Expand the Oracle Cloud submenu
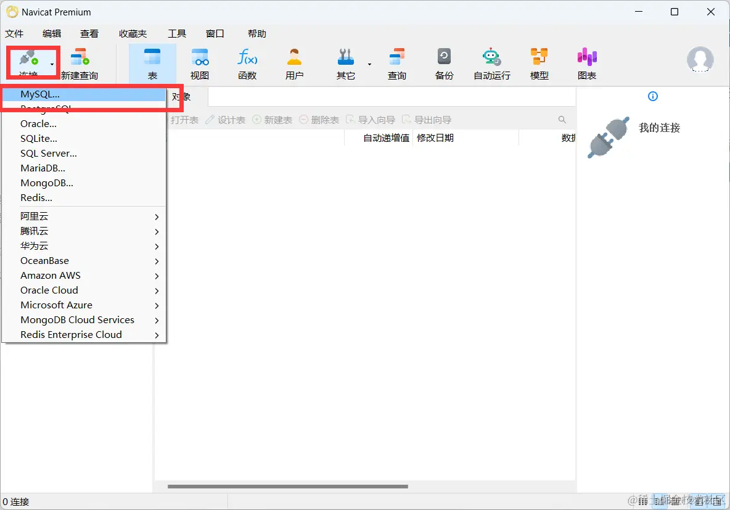The width and height of the screenshot is (730, 510). (84, 290)
